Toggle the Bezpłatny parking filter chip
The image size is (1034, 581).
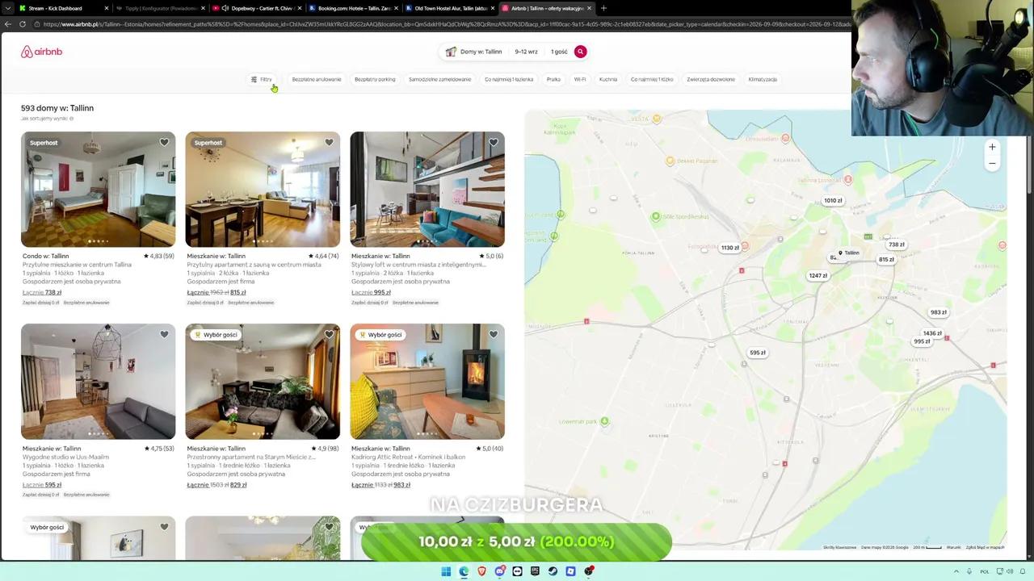pos(375,79)
